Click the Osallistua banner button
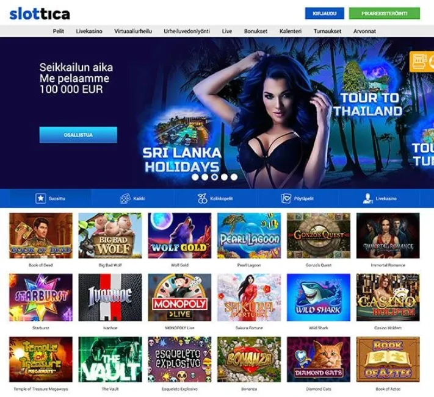 [x=78, y=135]
